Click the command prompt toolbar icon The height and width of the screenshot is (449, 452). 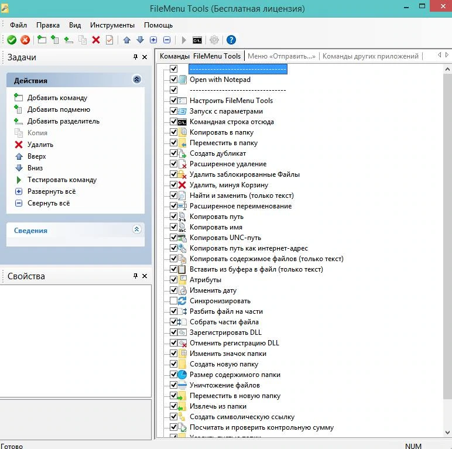click(197, 40)
